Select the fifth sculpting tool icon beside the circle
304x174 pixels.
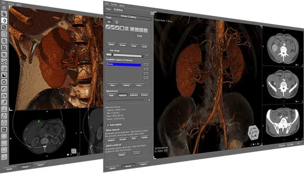click(127, 29)
